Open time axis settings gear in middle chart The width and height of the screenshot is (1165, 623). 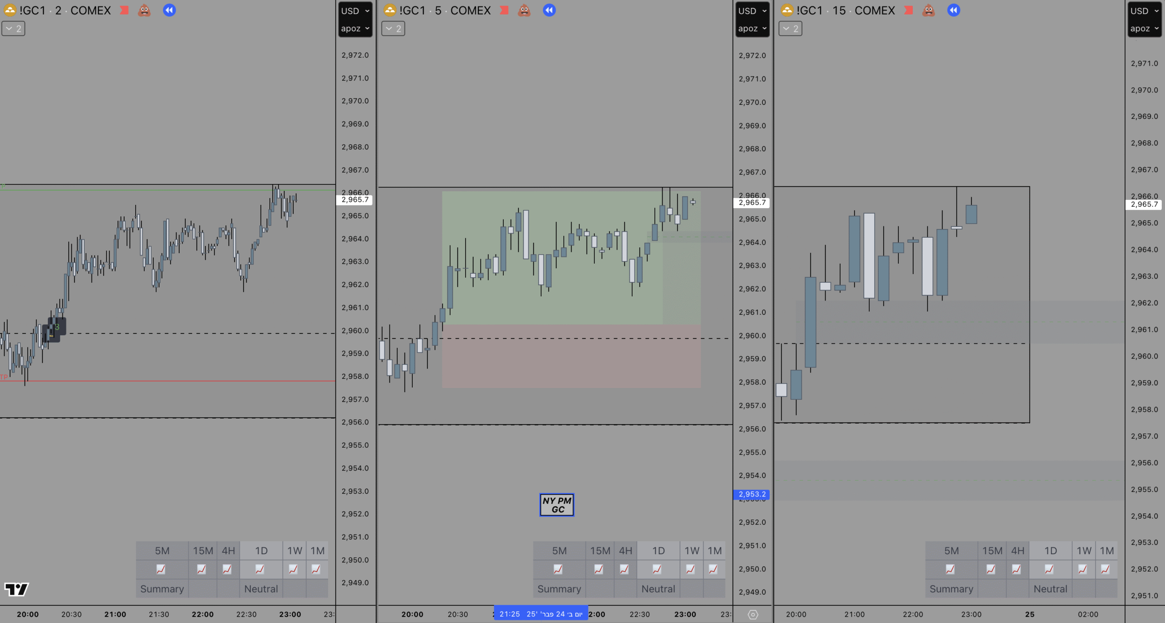[753, 614]
